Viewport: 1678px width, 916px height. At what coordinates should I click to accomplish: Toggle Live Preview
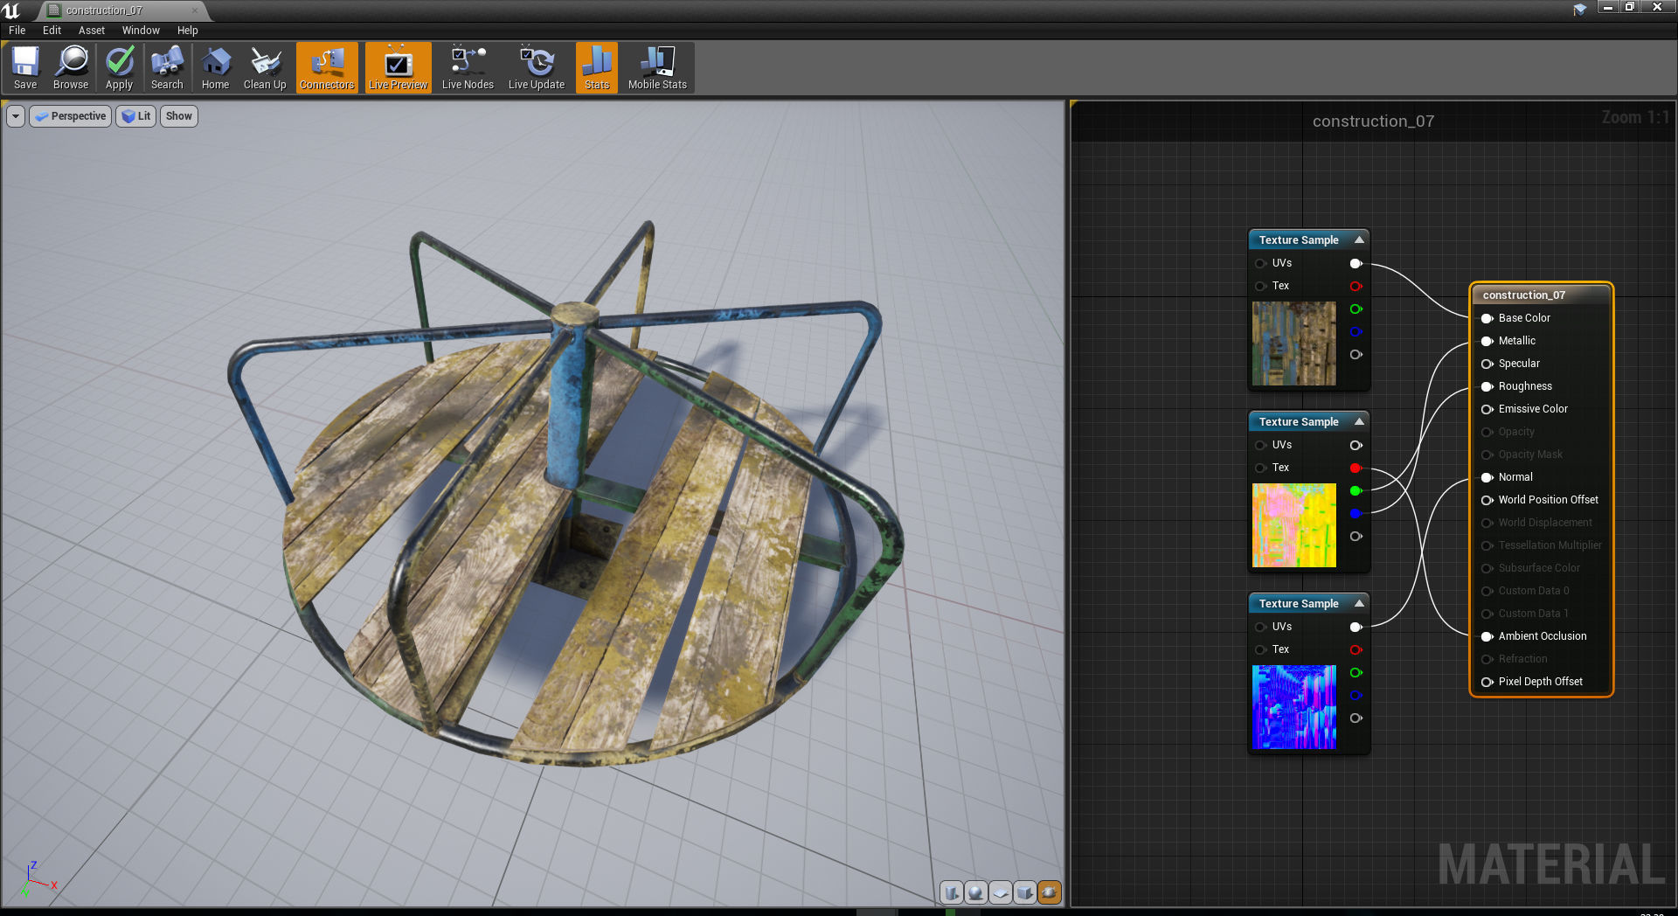click(x=398, y=68)
